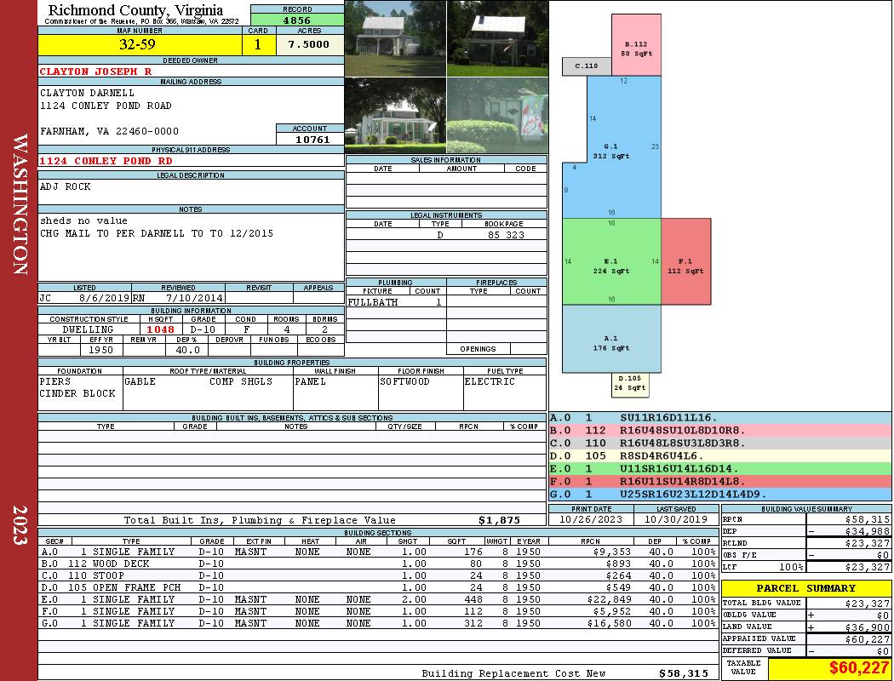Select the cream D.105 24 SqFt block
Screen dimensions: 894x681
point(630,385)
